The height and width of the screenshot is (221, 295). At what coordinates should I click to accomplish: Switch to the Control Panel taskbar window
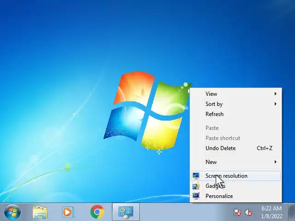pyautogui.click(x=126, y=212)
